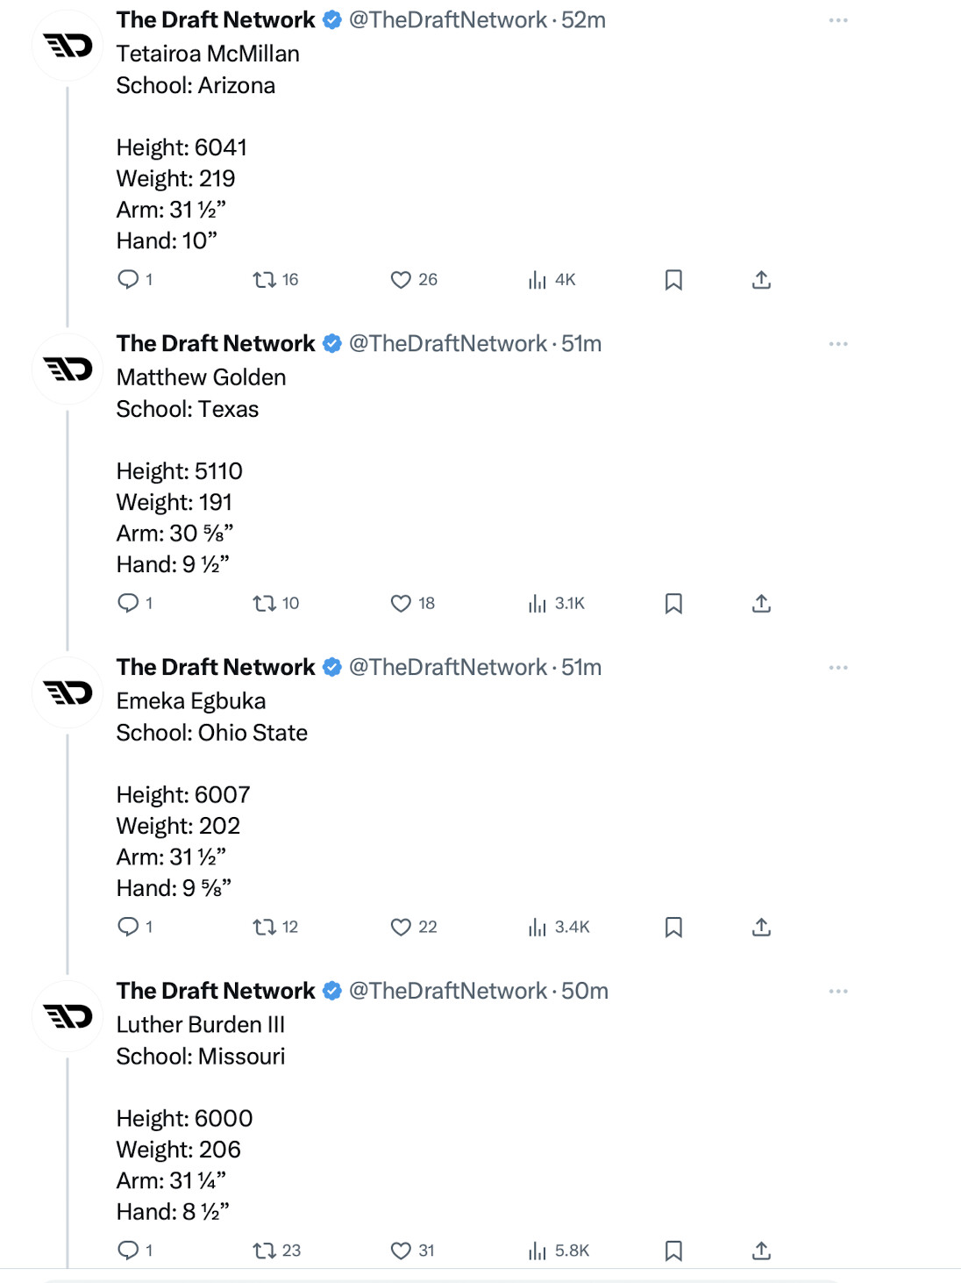The height and width of the screenshot is (1283, 961).
Task: View analytics for Emeka Egbuka tweet
Action: [x=537, y=928]
